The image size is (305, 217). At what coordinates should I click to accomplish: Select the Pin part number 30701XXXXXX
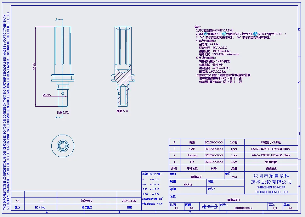[x=214, y=162]
